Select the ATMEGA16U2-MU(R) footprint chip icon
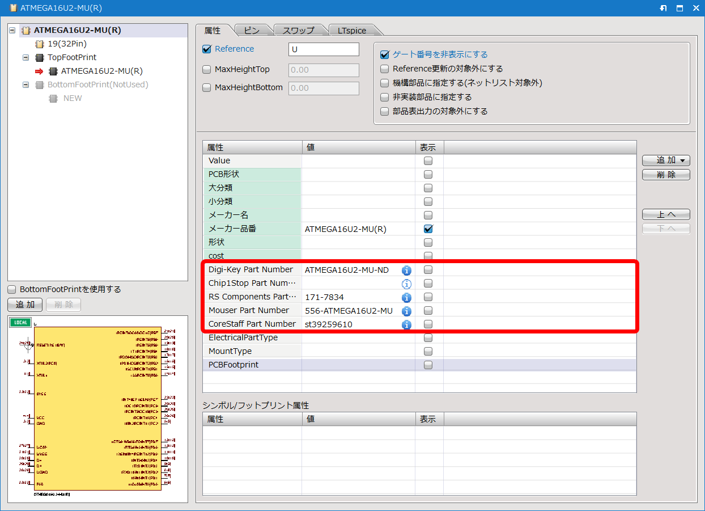The image size is (705, 511). point(53,71)
